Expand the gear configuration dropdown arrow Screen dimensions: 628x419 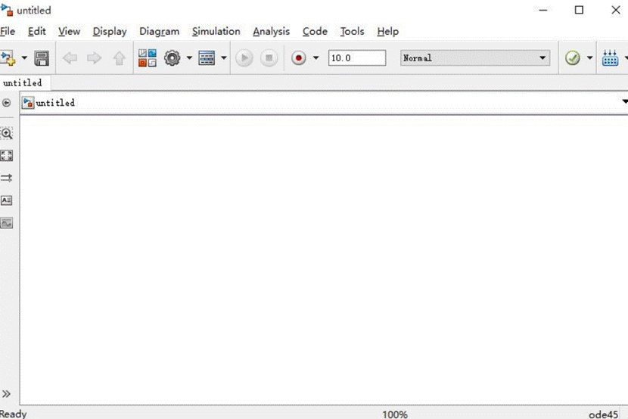click(189, 58)
